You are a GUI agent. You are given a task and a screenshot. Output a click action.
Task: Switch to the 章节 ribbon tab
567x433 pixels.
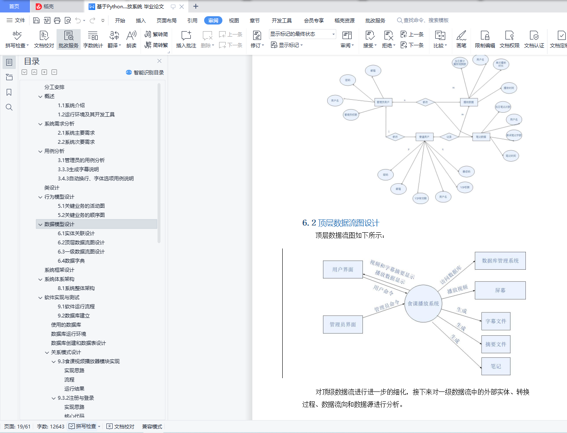click(x=255, y=20)
